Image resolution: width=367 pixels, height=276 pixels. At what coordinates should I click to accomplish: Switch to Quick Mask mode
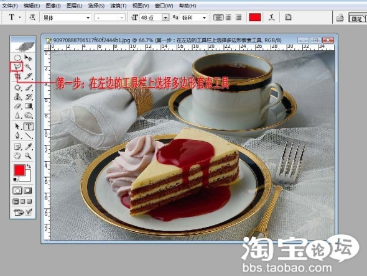pos(28,191)
